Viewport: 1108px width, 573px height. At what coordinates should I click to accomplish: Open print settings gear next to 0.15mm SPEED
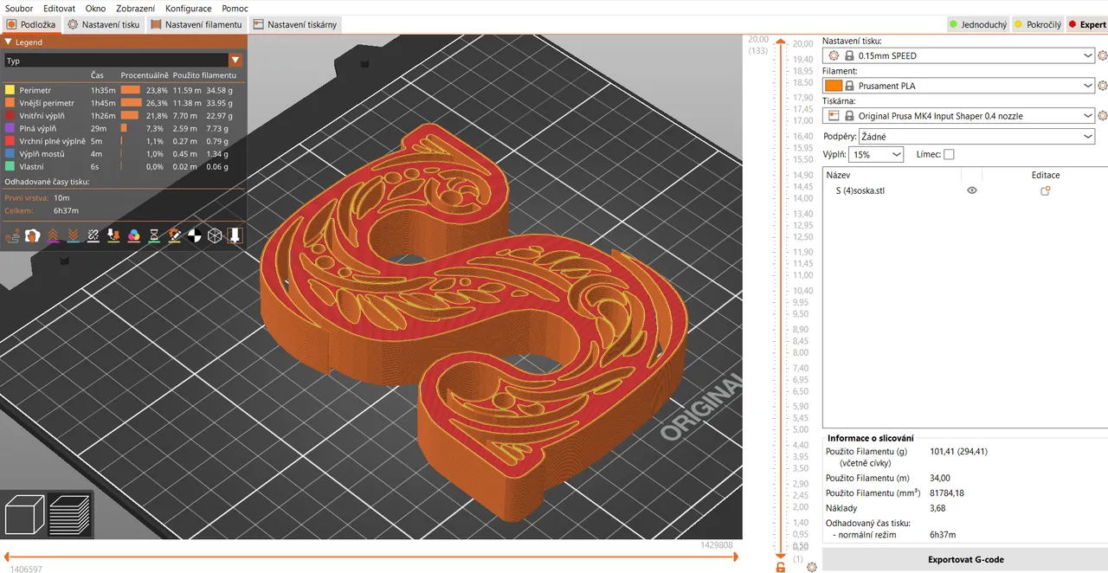1102,55
